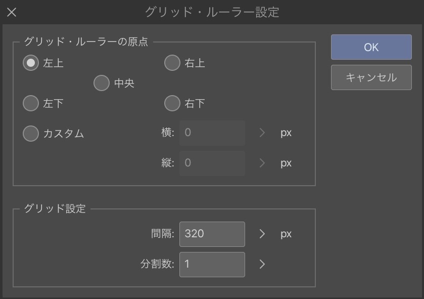The height and width of the screenshot is (299, 424).
Task: Expand the 縦 value slider arrow
Action: [x=262, y=163]
